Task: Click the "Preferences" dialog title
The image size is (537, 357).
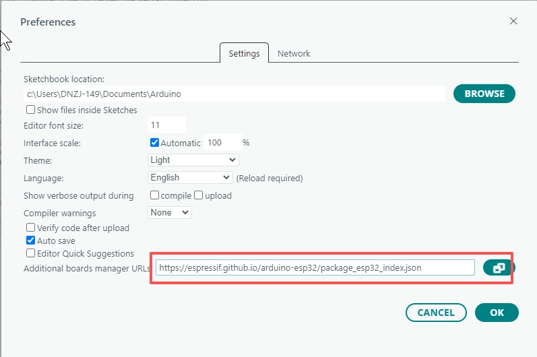Action: [x=48, y=22]
